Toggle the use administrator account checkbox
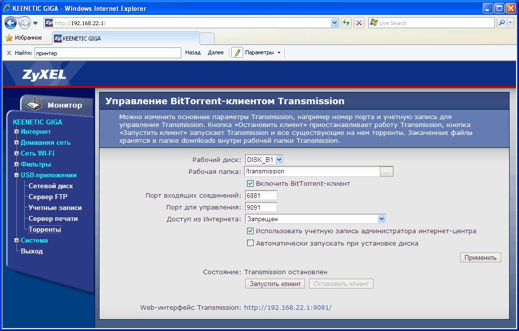Image resolution: width=519 pixels, height=331 pixels. point(251,231)
